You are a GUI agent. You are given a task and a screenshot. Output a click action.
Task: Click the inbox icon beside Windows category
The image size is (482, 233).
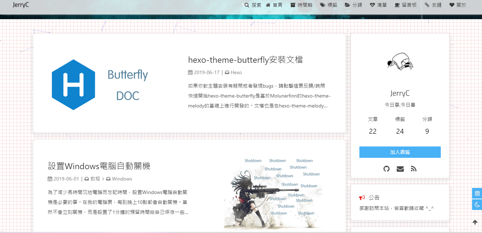[108, 179]
